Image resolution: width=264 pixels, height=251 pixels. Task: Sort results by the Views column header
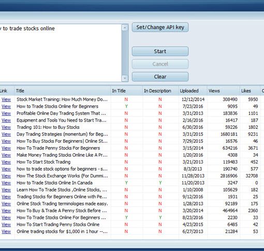(x=223, y=91)
